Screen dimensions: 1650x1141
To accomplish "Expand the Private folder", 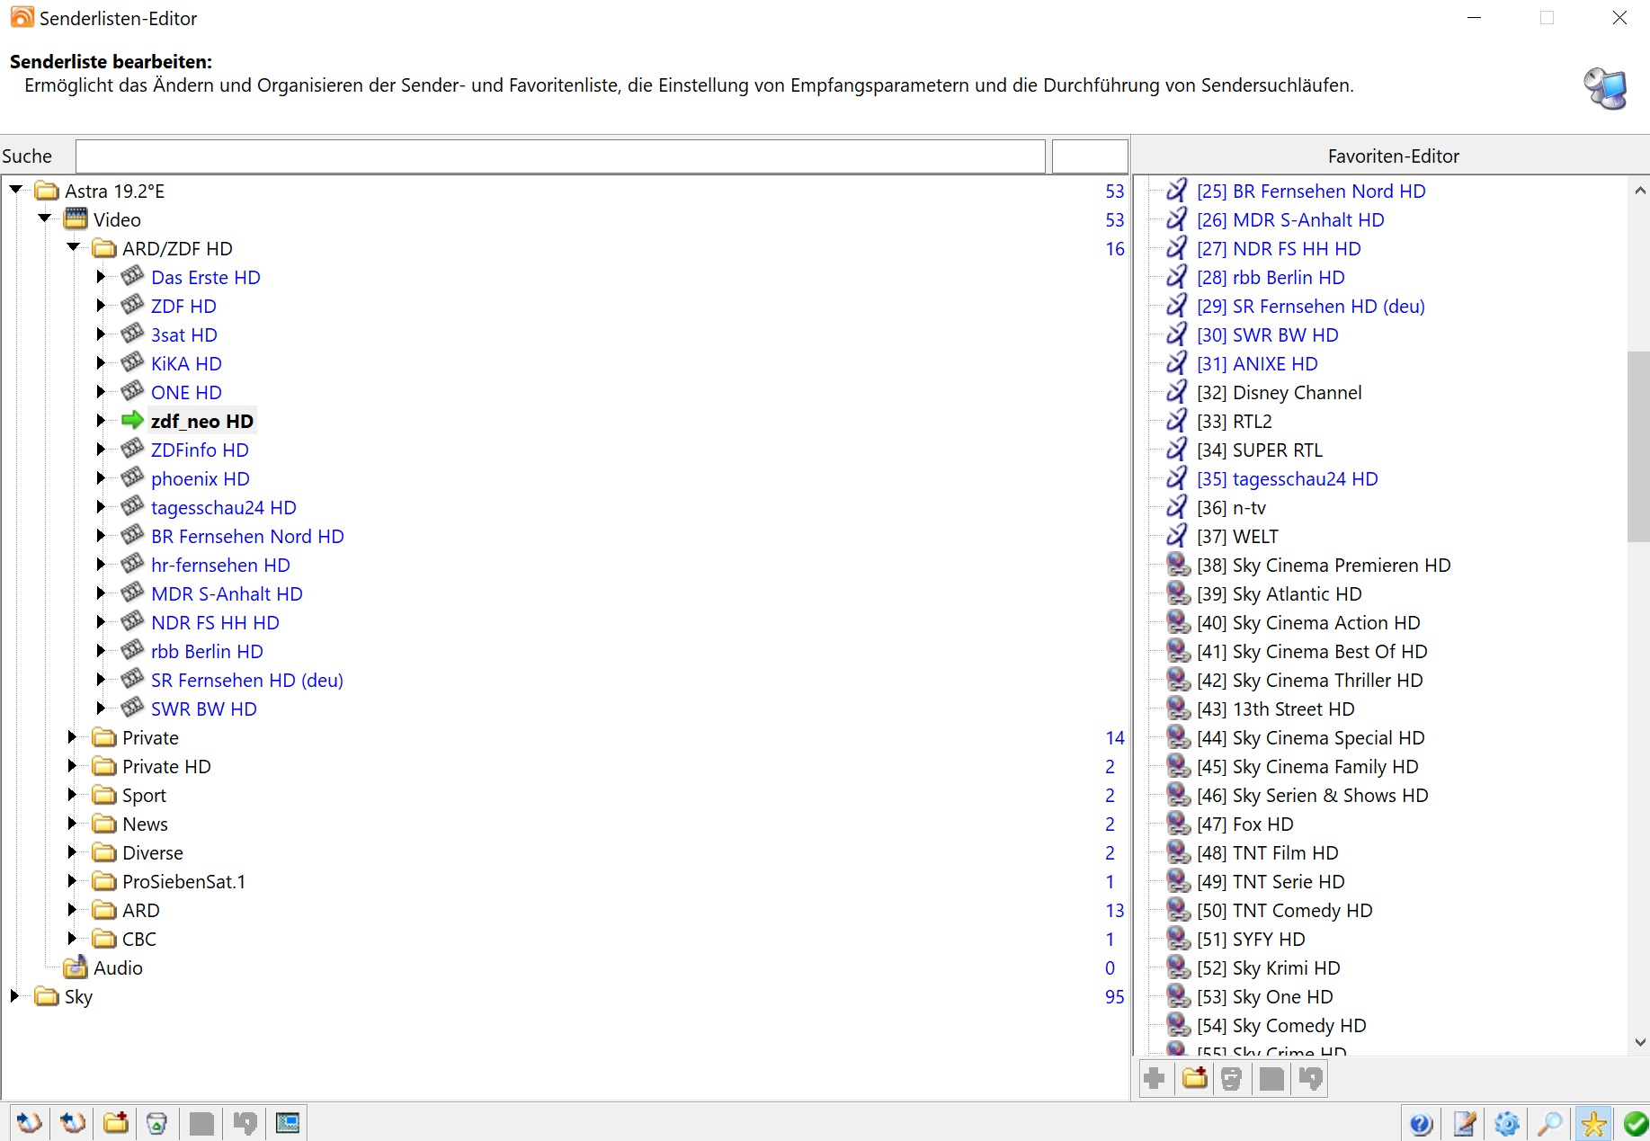I will pos(73,737).
